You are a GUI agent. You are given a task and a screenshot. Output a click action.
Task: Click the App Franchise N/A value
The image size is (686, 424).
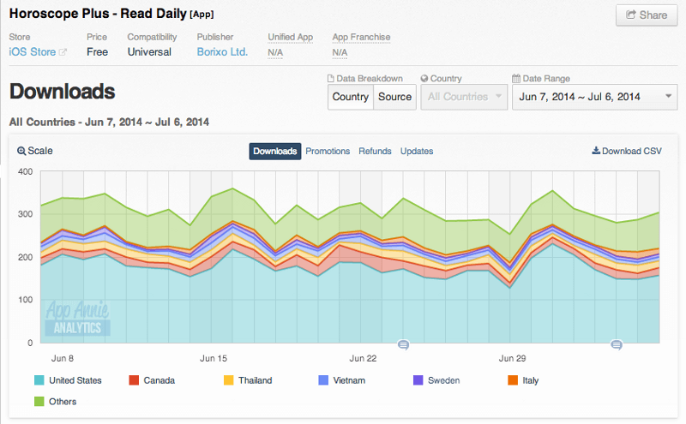pyautogui.click(x=340, y=53)
